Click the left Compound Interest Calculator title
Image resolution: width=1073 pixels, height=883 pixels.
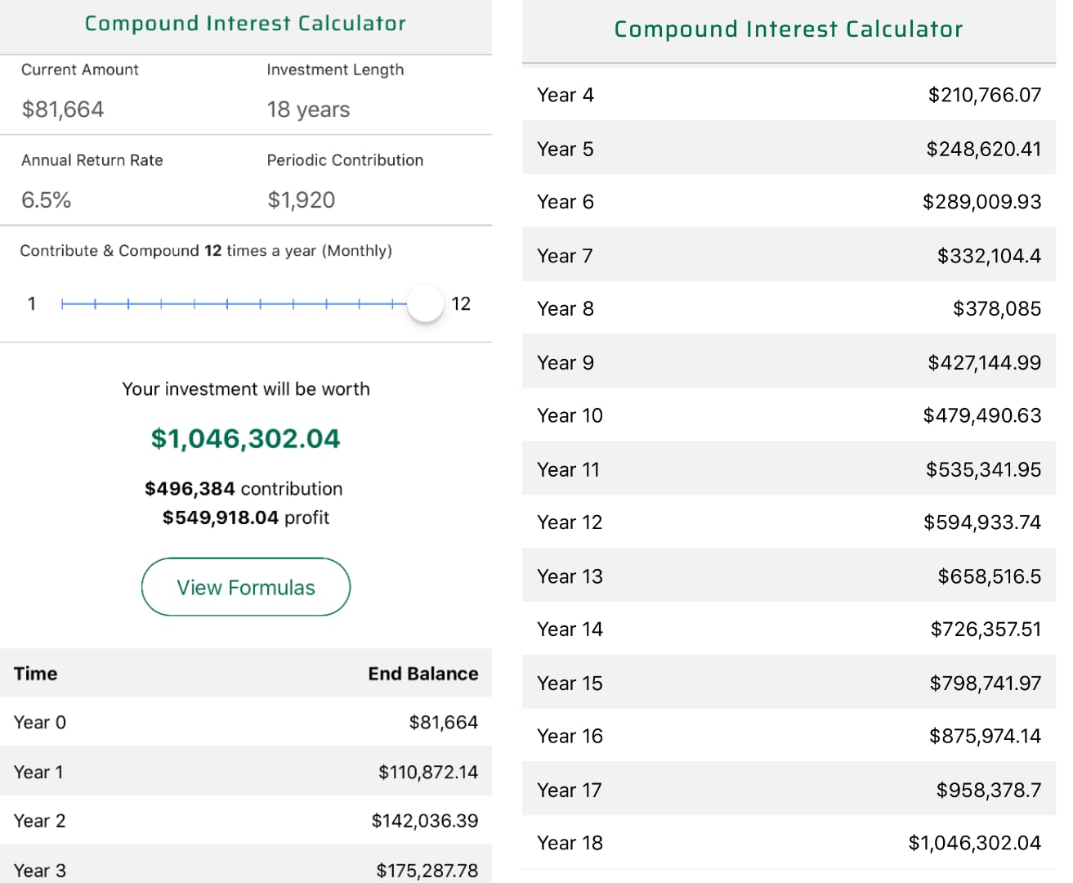click(x=245, y=24)
